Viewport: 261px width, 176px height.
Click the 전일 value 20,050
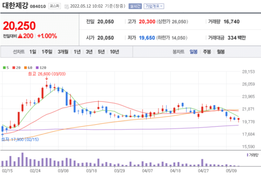(x=106, y=22)
